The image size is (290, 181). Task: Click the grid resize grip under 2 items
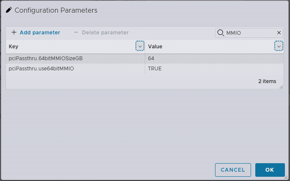click(281, 86)
